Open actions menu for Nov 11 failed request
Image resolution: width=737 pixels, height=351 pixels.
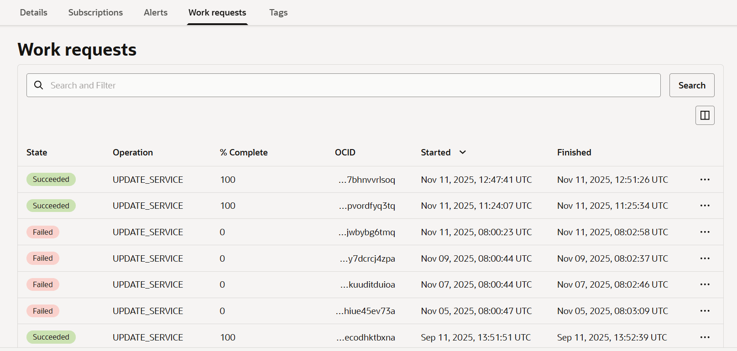705,232
